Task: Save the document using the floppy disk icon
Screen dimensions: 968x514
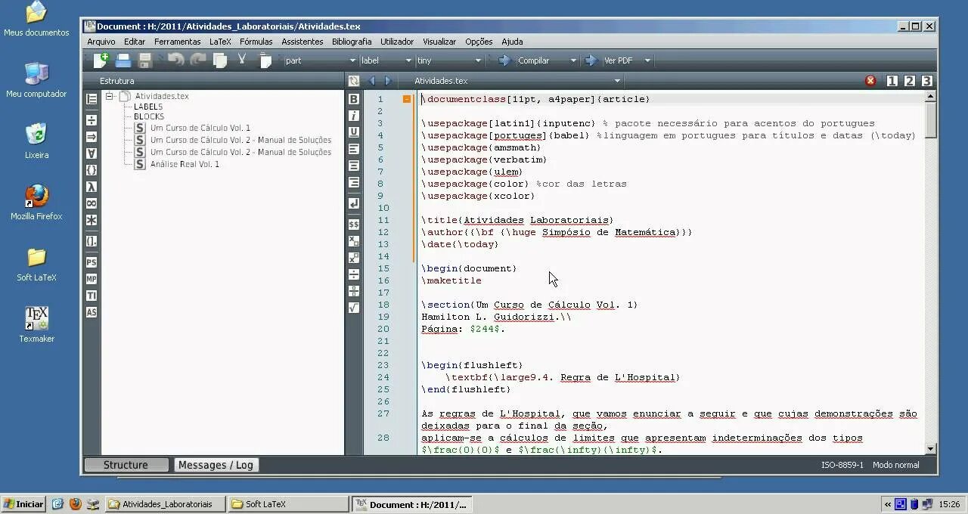Action: [145, 60]
